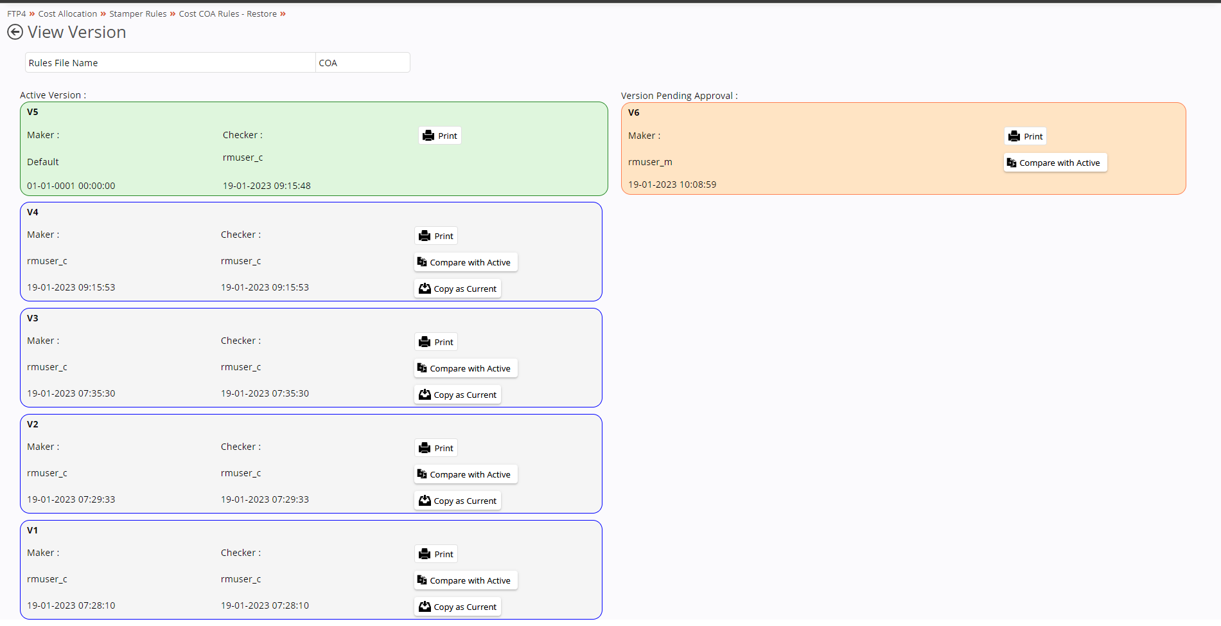Open the FTP4 breadcrumb link
Image resolution: width=1221 pixels, height=626 pixels.
point(17,13)
